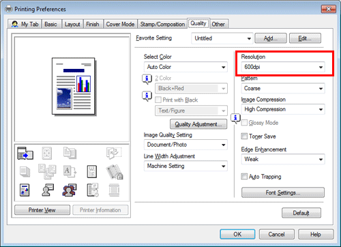The width and height of the screenshot is (341, 247).
Task: Toggle the Glossy Mode checkbox
Action: pyautogui.click(x=244, y=123)
